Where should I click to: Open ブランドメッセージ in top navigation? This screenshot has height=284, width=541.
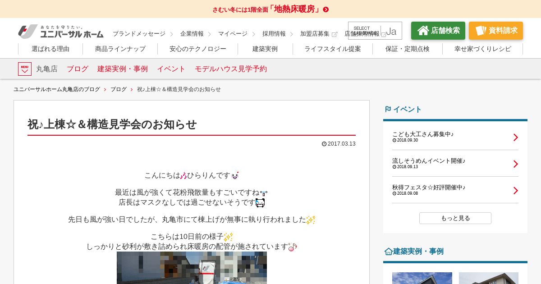(x=139, y=34)
